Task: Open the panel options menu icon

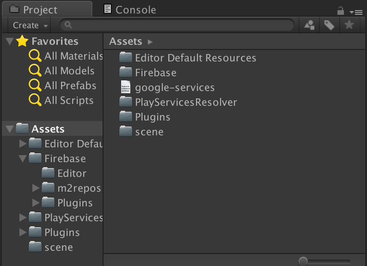Action: (x=356, y=12)
